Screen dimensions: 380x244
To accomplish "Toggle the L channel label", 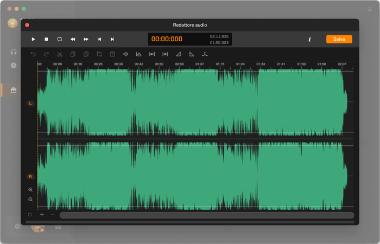I will pos(30,104).
